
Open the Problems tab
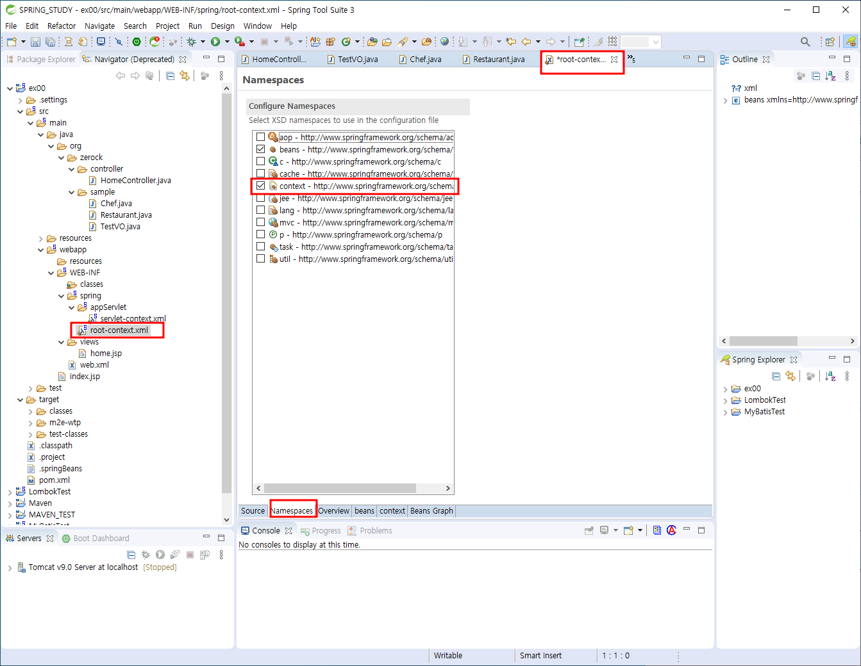pos(369,530)
